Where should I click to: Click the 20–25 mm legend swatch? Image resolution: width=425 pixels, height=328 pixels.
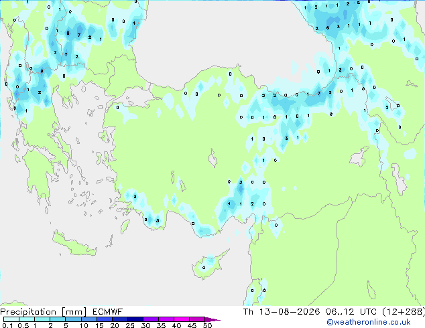(119, 319)
